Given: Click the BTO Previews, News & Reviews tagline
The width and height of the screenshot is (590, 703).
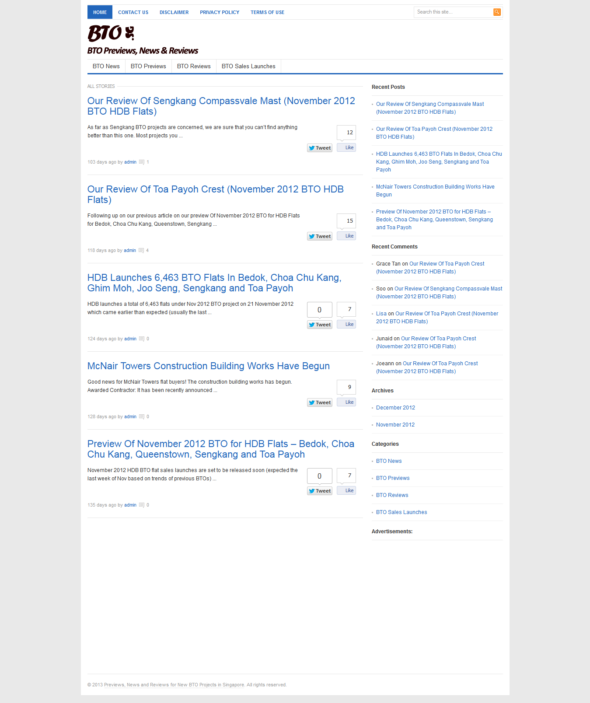Looking at the screenshot, I should click(x=143, y=51).
